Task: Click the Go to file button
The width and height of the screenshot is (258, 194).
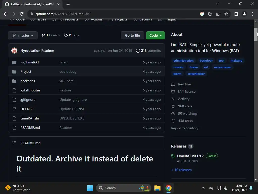Action: pos(133,35)
